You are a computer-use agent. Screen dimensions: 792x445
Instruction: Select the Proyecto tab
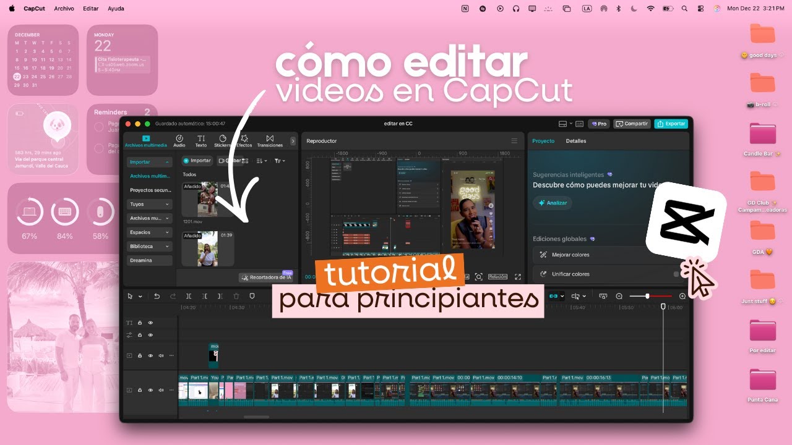tap(543, 141)
